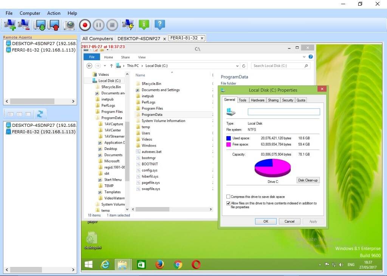Switch to the All Computers tab
Screen dimensions: 387x276
(98, 38)
